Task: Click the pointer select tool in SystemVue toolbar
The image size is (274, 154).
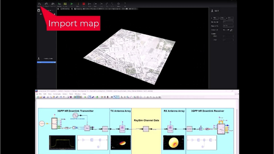Action: click(x=122, y=97)
